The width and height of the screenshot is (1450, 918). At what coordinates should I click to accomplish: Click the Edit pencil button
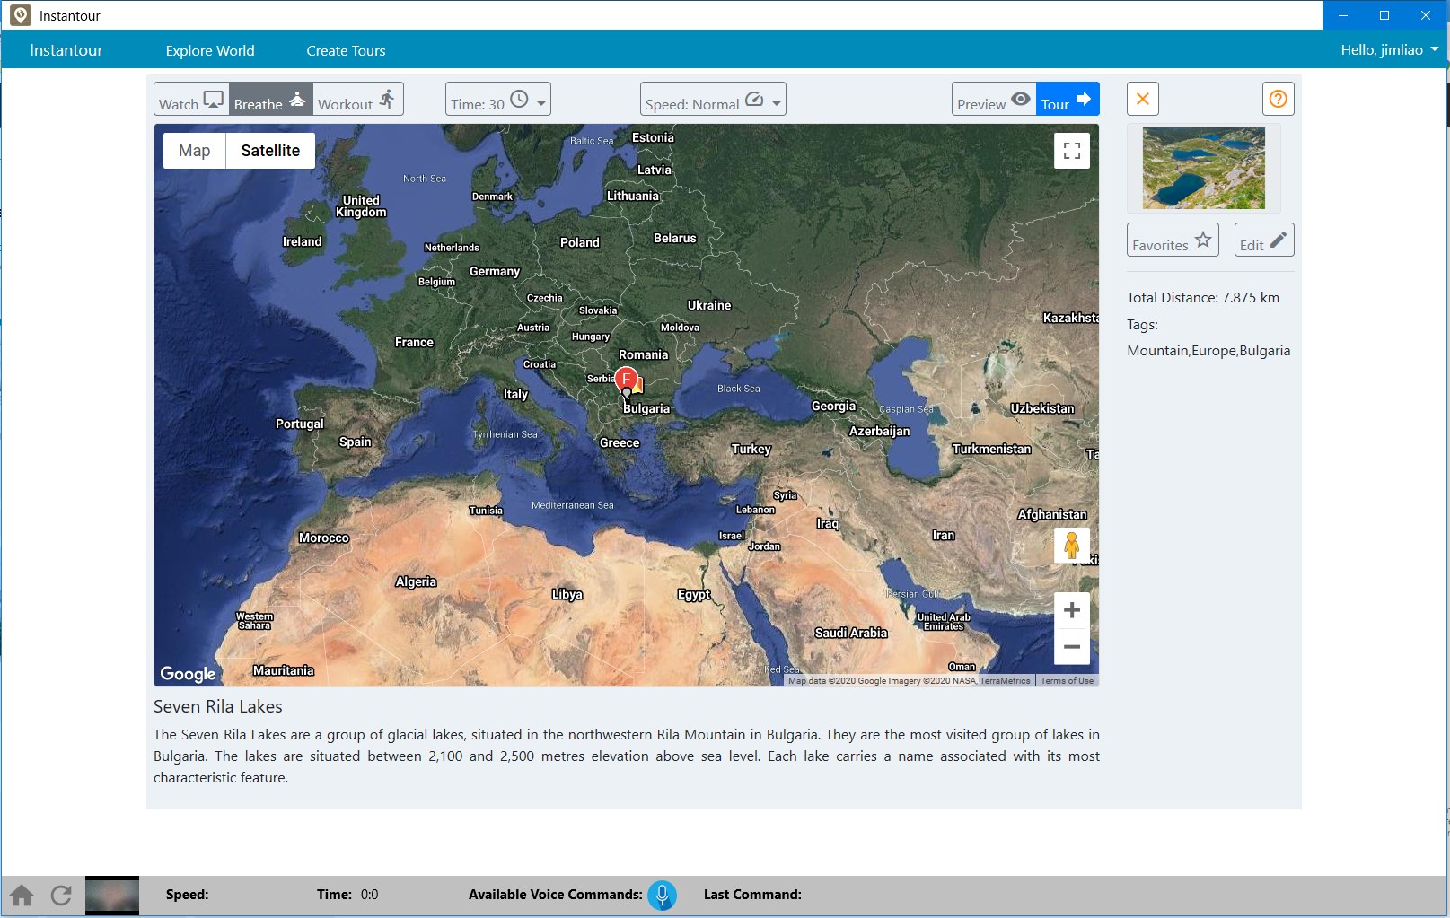coord(1264,240)
